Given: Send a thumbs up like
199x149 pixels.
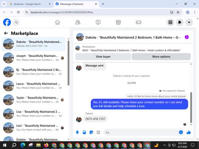Looking at the screenshot, I should [x=189, y=132].
